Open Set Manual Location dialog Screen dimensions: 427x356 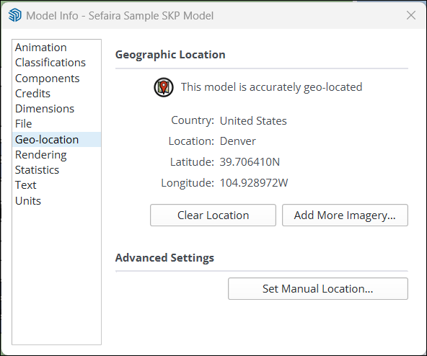pos(318,289)
